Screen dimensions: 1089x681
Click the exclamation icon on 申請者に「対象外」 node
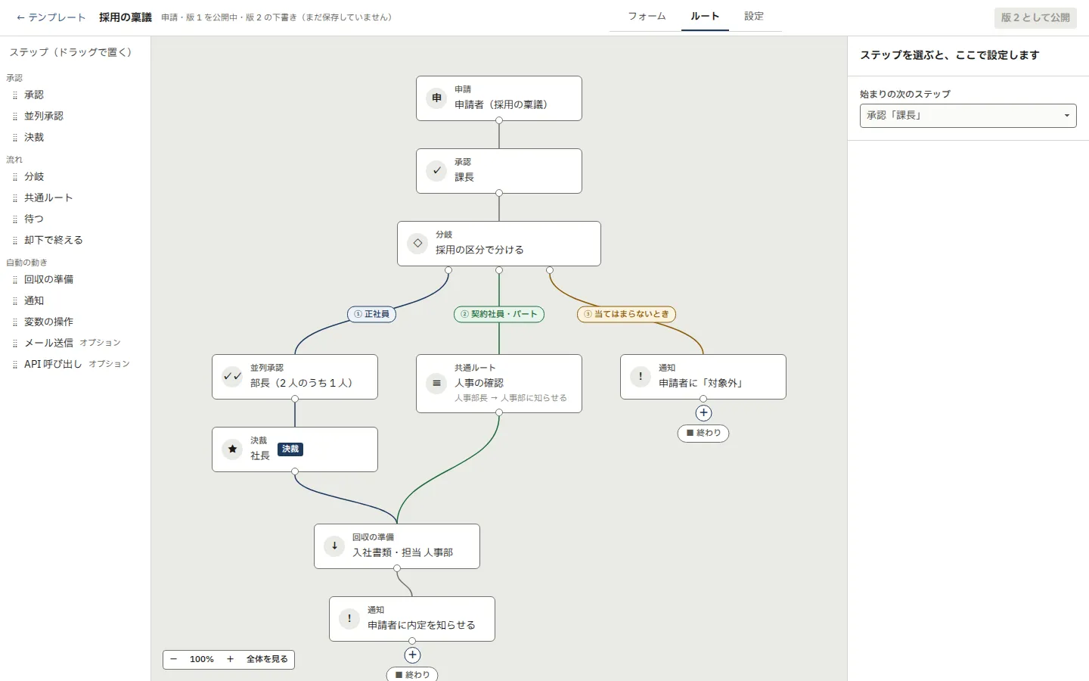641,376
